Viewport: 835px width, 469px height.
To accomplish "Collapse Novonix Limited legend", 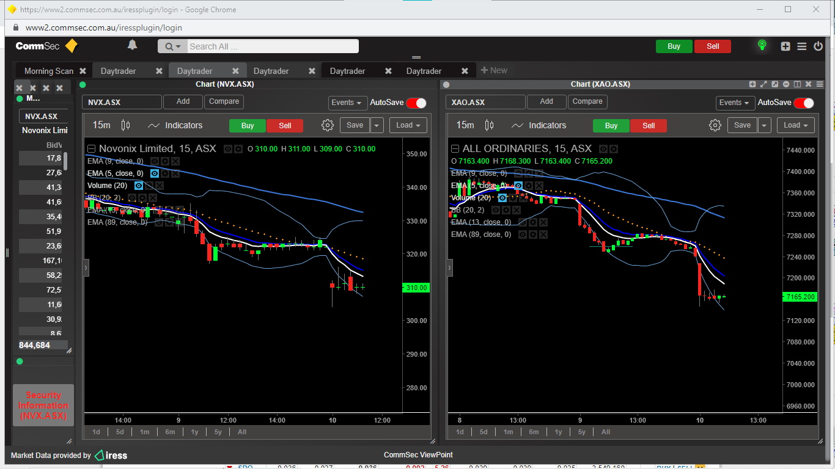I will point(91,148).
